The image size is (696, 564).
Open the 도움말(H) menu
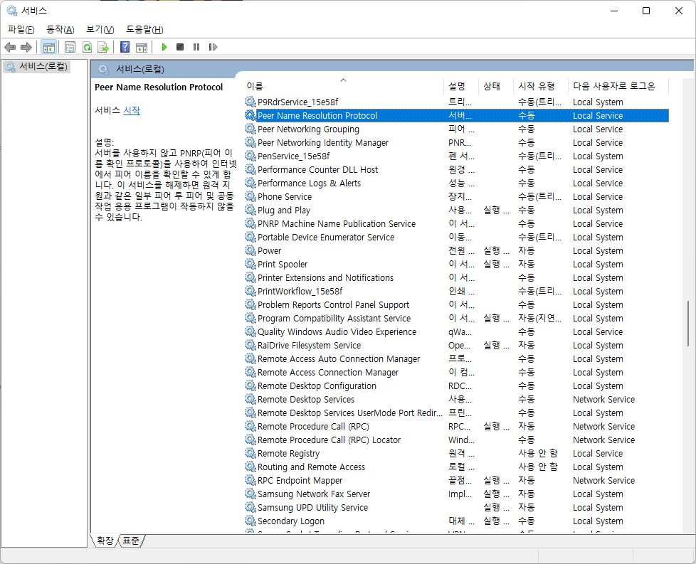pos(144,29)
